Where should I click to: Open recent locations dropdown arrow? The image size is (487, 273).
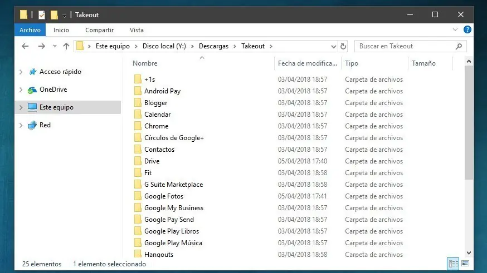tap(55, 46)
